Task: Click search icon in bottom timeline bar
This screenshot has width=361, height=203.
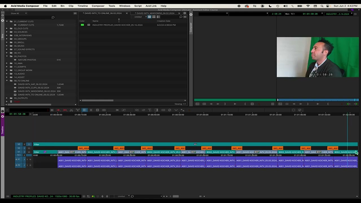Action: click(132, 196)
